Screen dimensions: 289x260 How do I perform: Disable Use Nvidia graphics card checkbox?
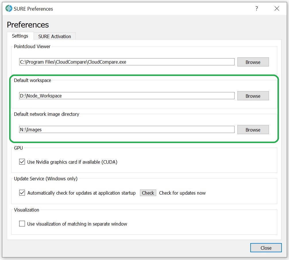point(22,162)
